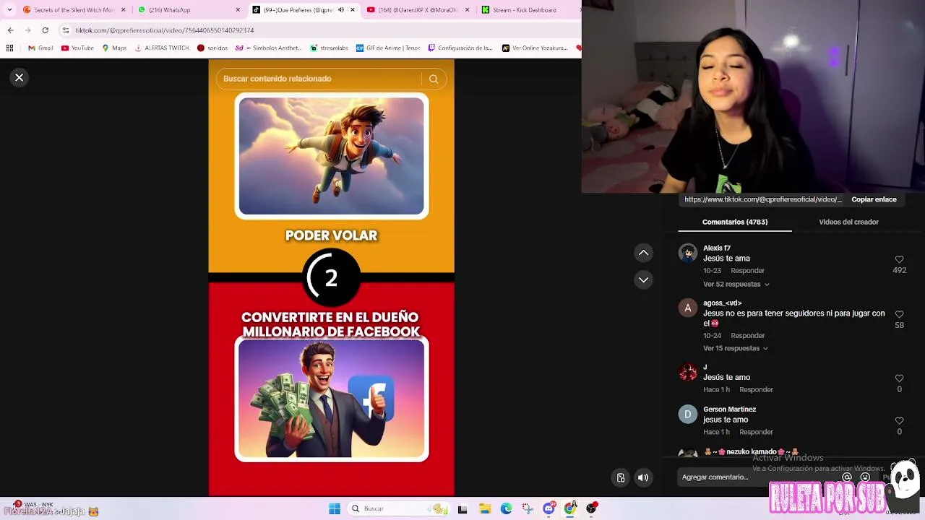Open Snipping Tool from taskbar
Viewport: 925px width, 520px height.
point(528,508)
